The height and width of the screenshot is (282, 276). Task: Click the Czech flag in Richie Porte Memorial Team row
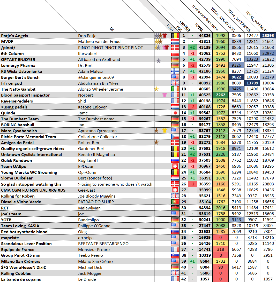175,137
